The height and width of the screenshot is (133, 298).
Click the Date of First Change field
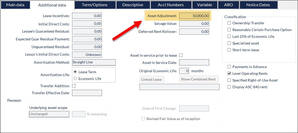tap(194, 108)
